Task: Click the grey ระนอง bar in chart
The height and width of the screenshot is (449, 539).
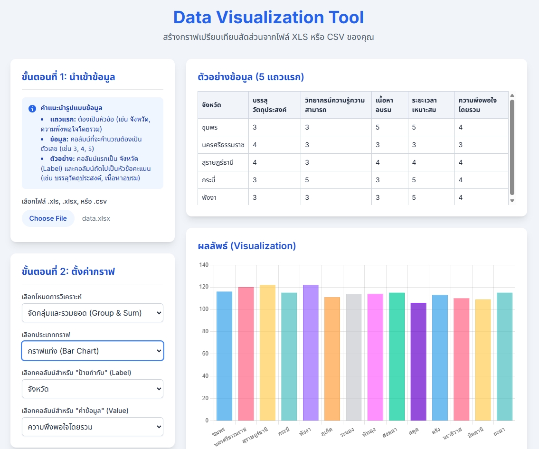Action: pyautogui.click(x=354, y=357)
